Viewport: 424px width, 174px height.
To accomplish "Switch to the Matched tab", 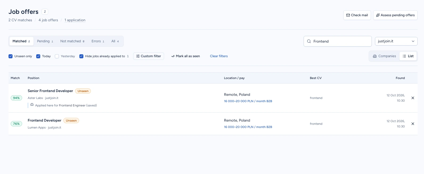I will click(x=21, y=41).
